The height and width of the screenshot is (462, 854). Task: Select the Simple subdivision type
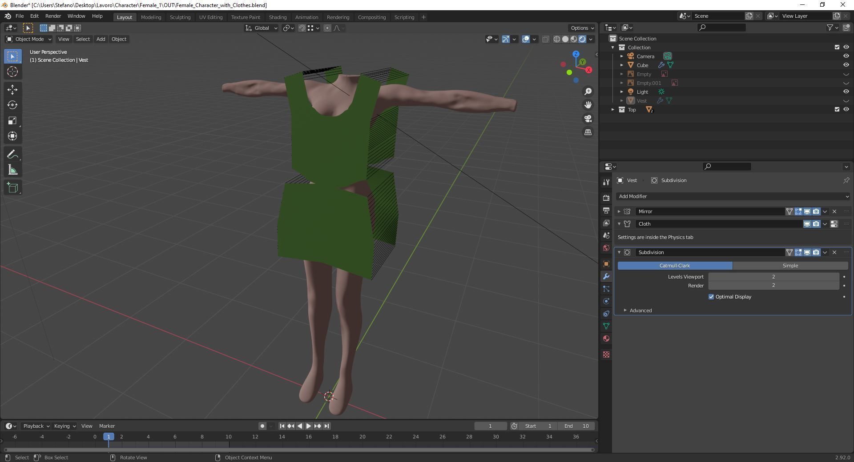[790, 266]
